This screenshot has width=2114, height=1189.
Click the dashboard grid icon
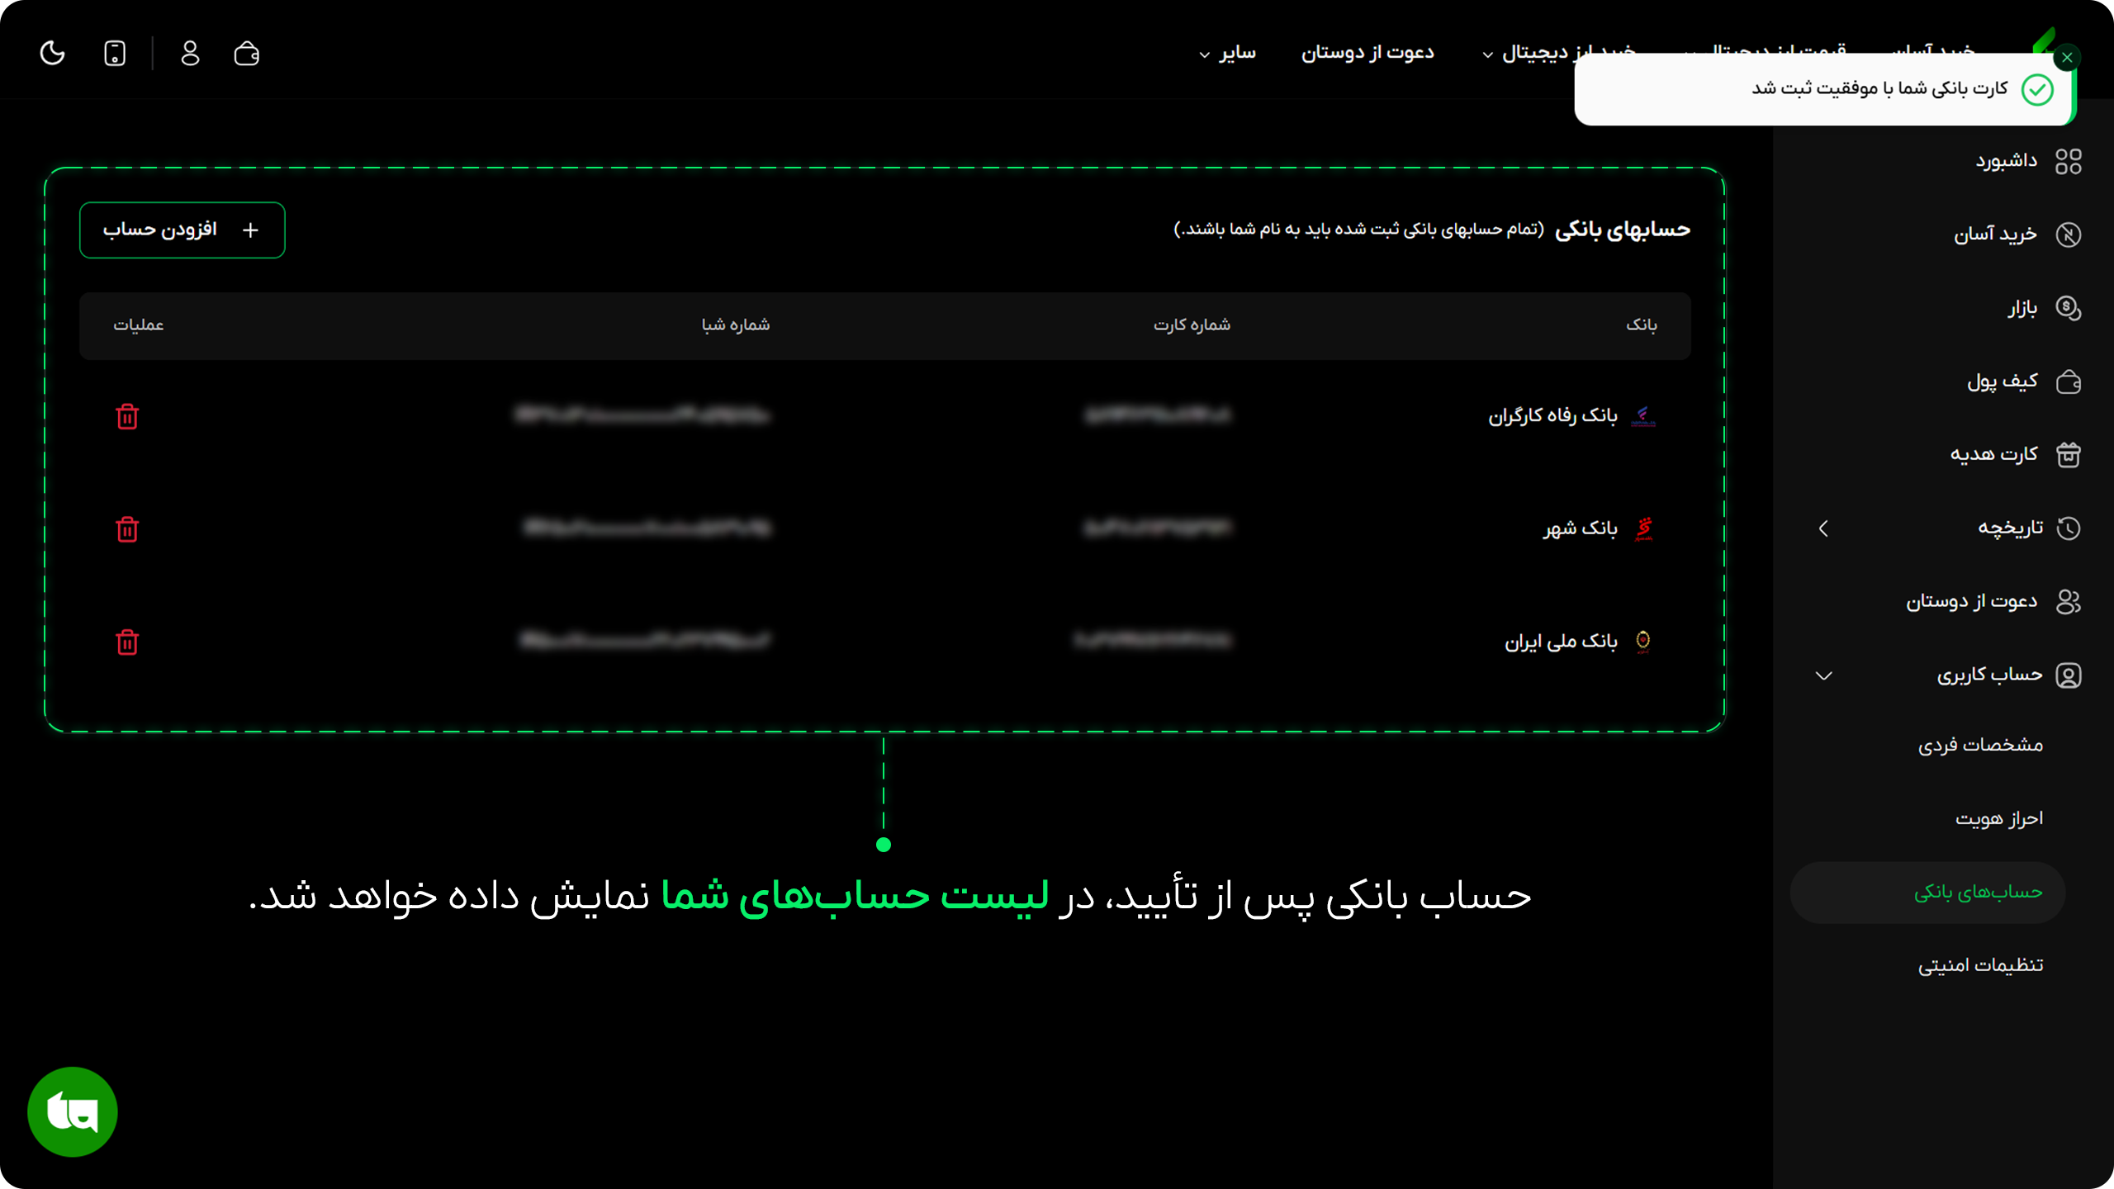[x=2069, y=161]
